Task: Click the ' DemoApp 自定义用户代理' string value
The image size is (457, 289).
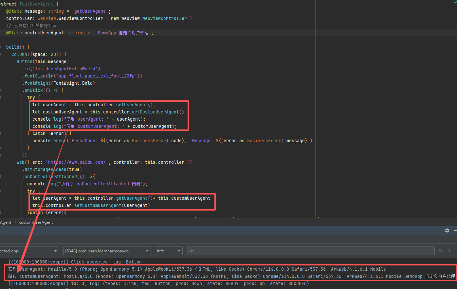Action: (121, 33)
